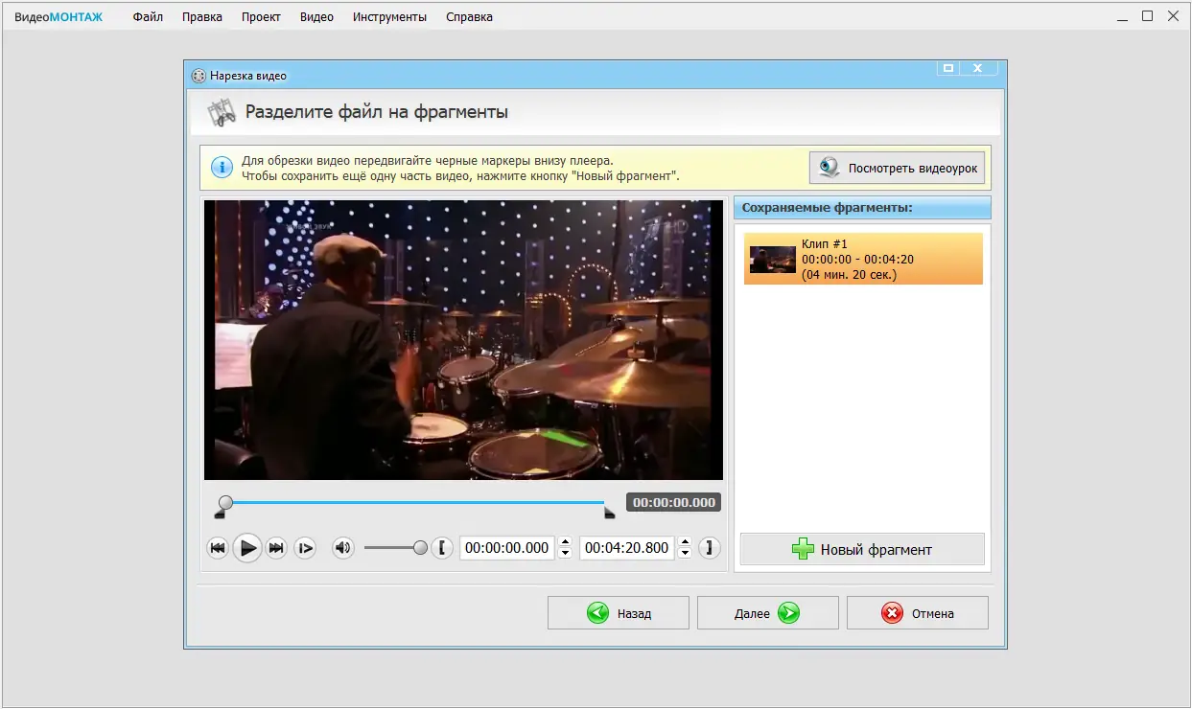1192x709 pixels.
Task: Increase end time 00:04:20.800 with up arrow
Action: [685, 542]
